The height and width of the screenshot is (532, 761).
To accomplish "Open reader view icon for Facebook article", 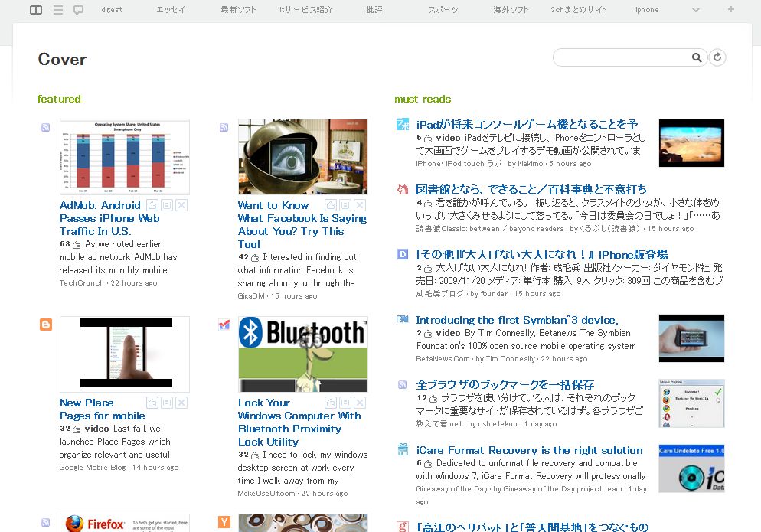I will pyautogui.click(x=345, y=205).
